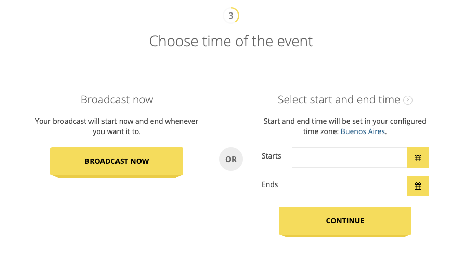Image resolution: width=463 pixels, height=264 pixels.
Task: Open the Buenos Aires time zone link
Action: point(363,131)
